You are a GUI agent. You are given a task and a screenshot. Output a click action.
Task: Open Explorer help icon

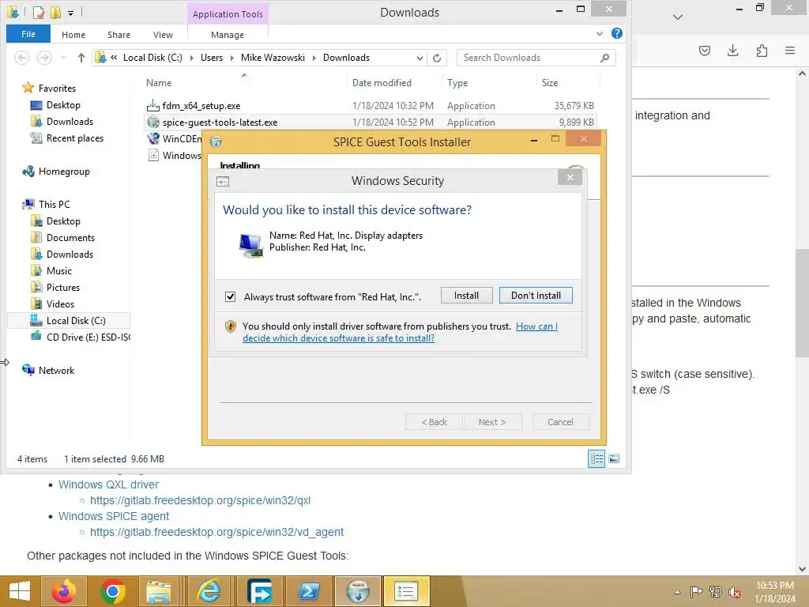pyautogui.click(x=616, y=33)
